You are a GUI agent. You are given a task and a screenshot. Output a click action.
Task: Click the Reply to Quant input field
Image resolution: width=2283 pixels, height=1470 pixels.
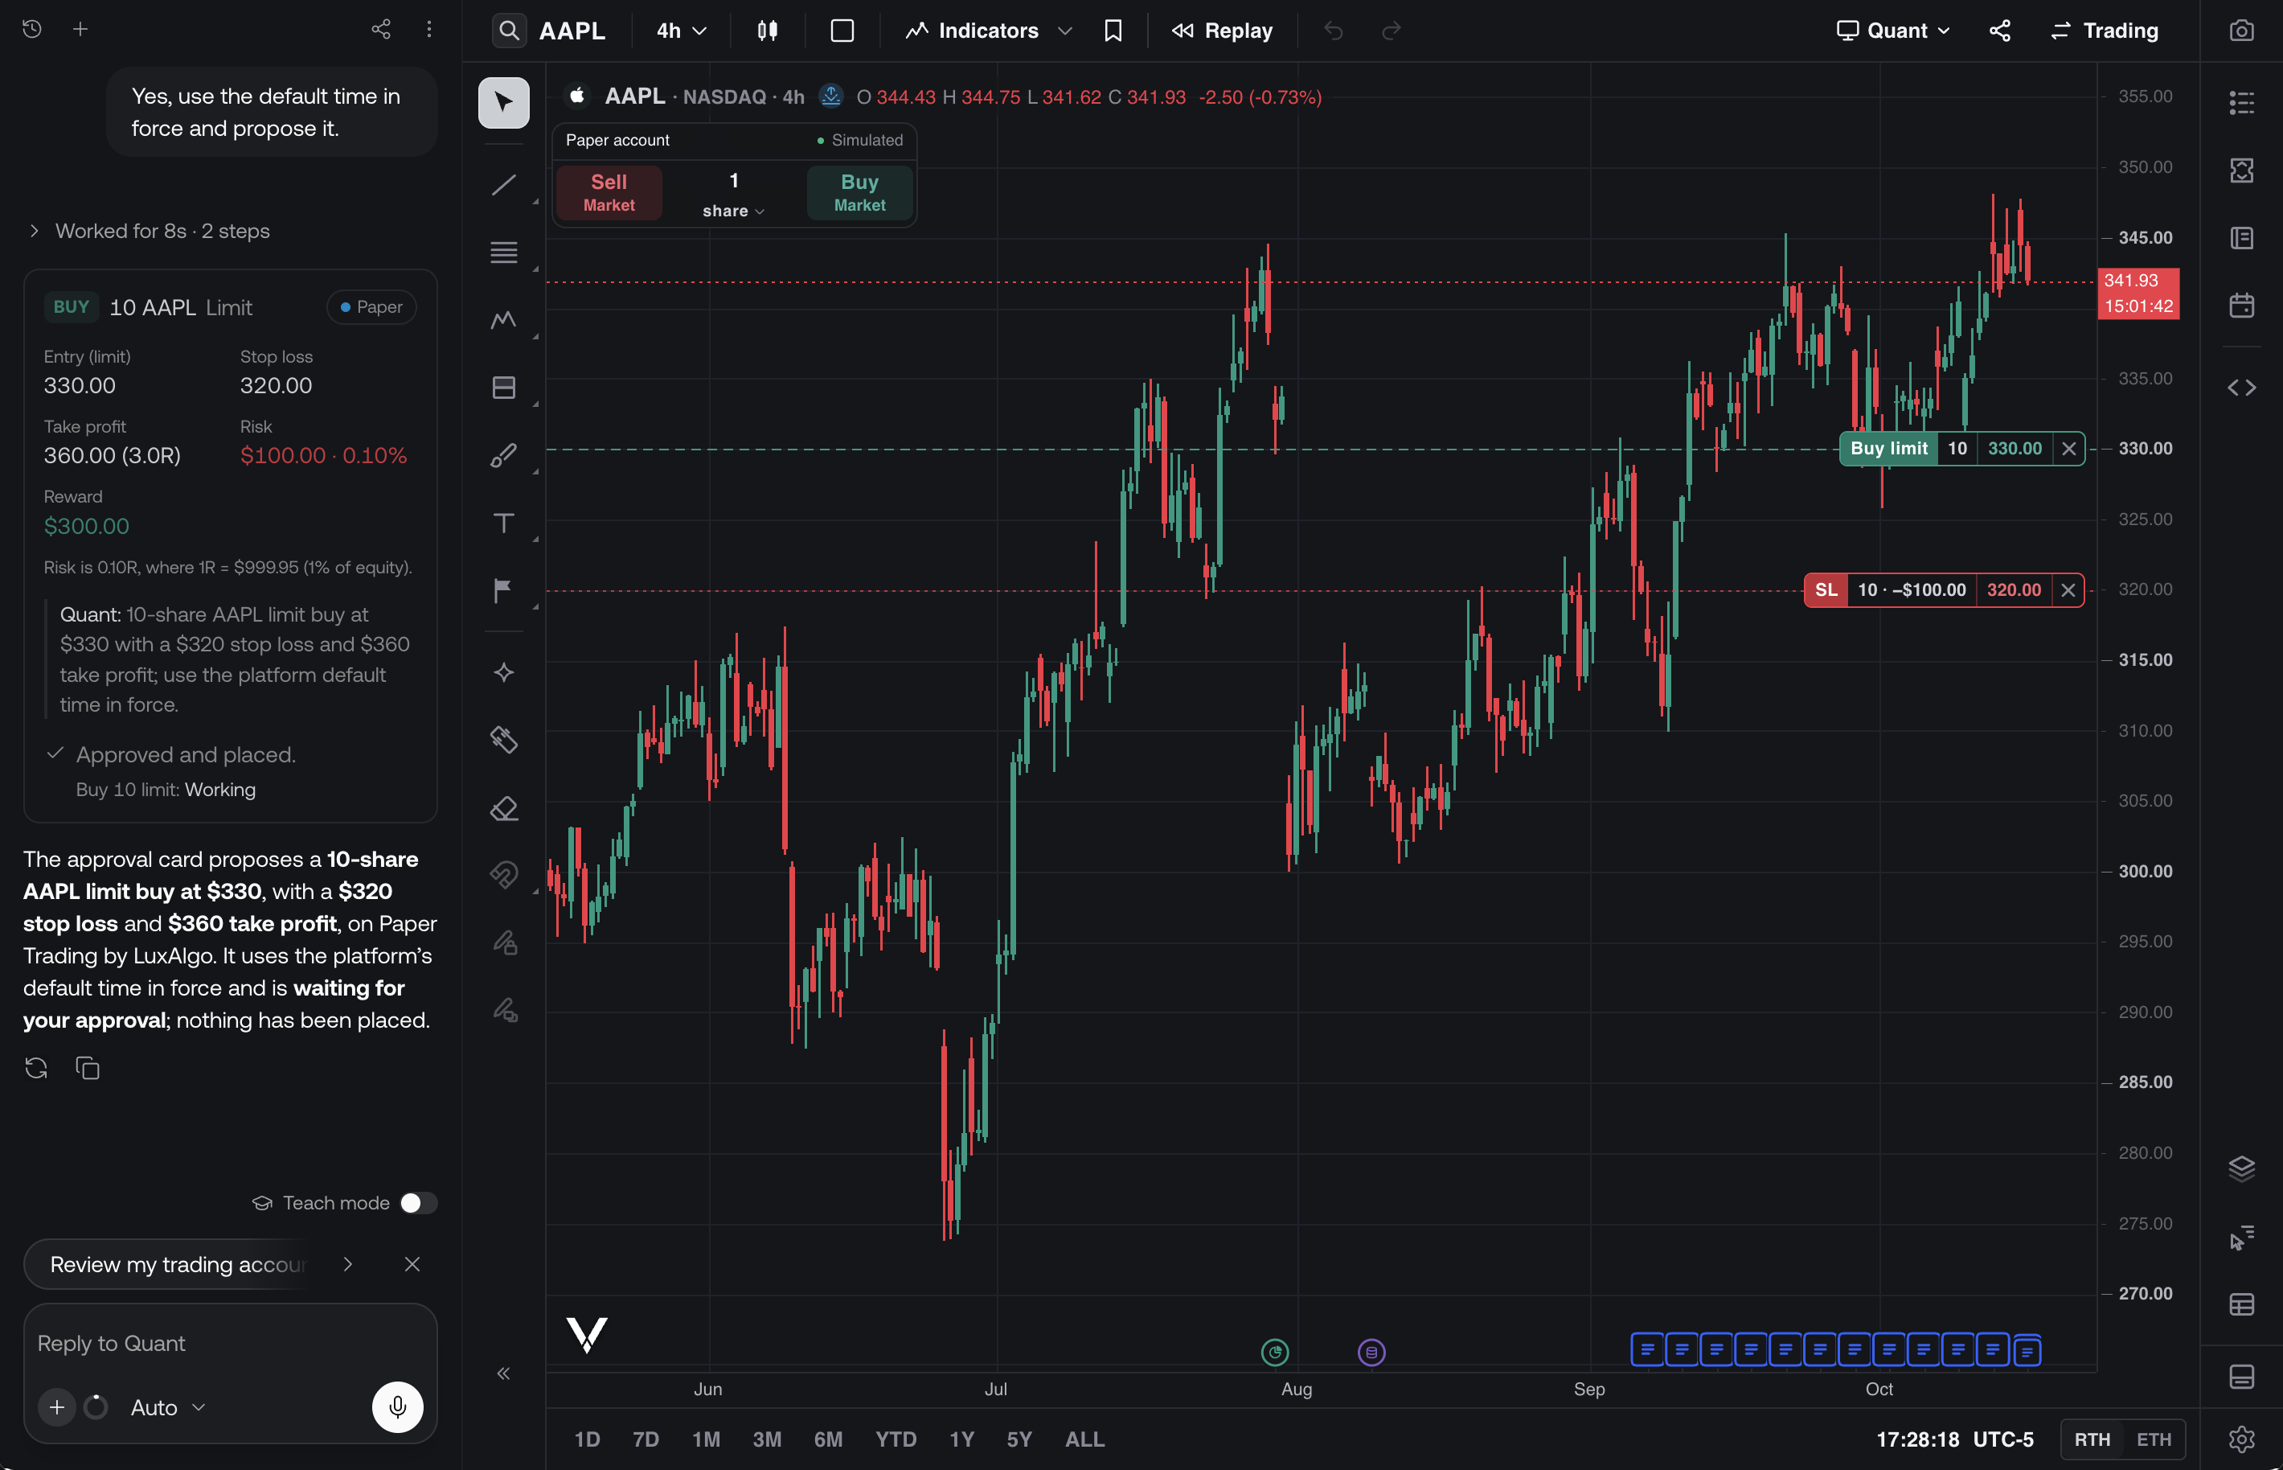click(230, 1343)
